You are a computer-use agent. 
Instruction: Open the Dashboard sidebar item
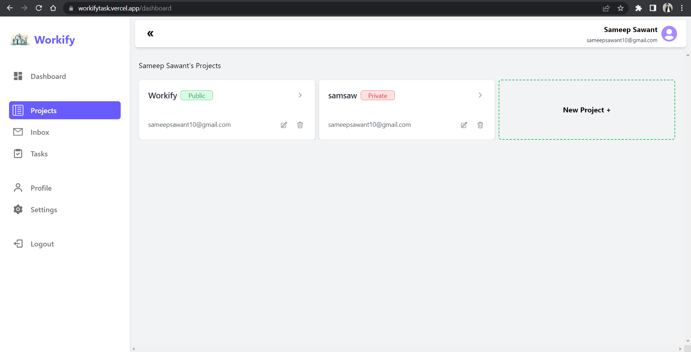[x=65, y=76]
